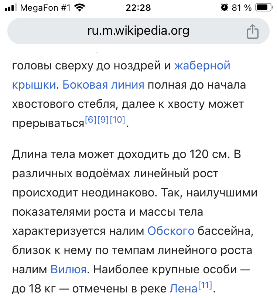This screenshot has height=298, width=277.
Task: Tap the MegaFon #1 carrier label
Action: 45,7
